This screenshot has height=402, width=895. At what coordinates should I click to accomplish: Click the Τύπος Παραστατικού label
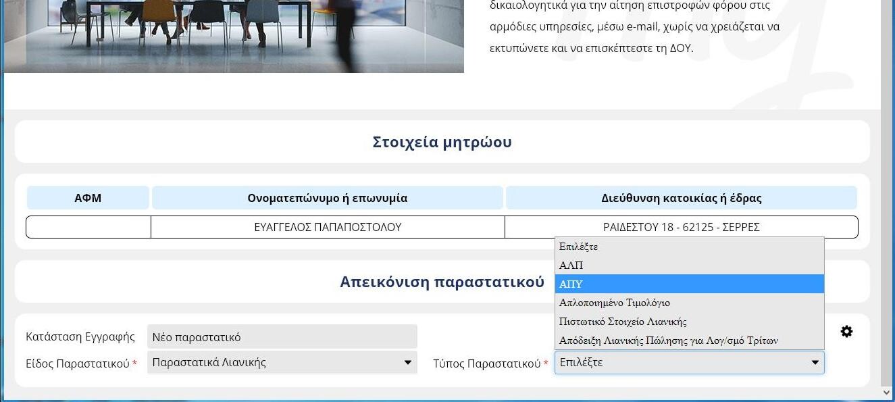tap(490, 363)
